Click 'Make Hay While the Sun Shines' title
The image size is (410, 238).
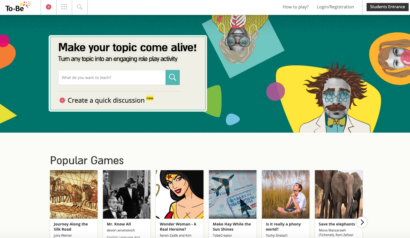tap(232, 227)
